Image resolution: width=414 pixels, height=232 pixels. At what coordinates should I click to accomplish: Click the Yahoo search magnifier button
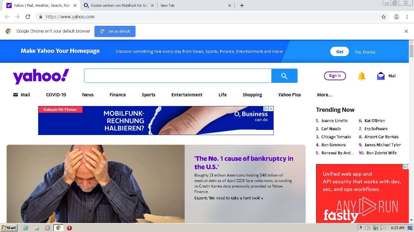coord(284,76)
